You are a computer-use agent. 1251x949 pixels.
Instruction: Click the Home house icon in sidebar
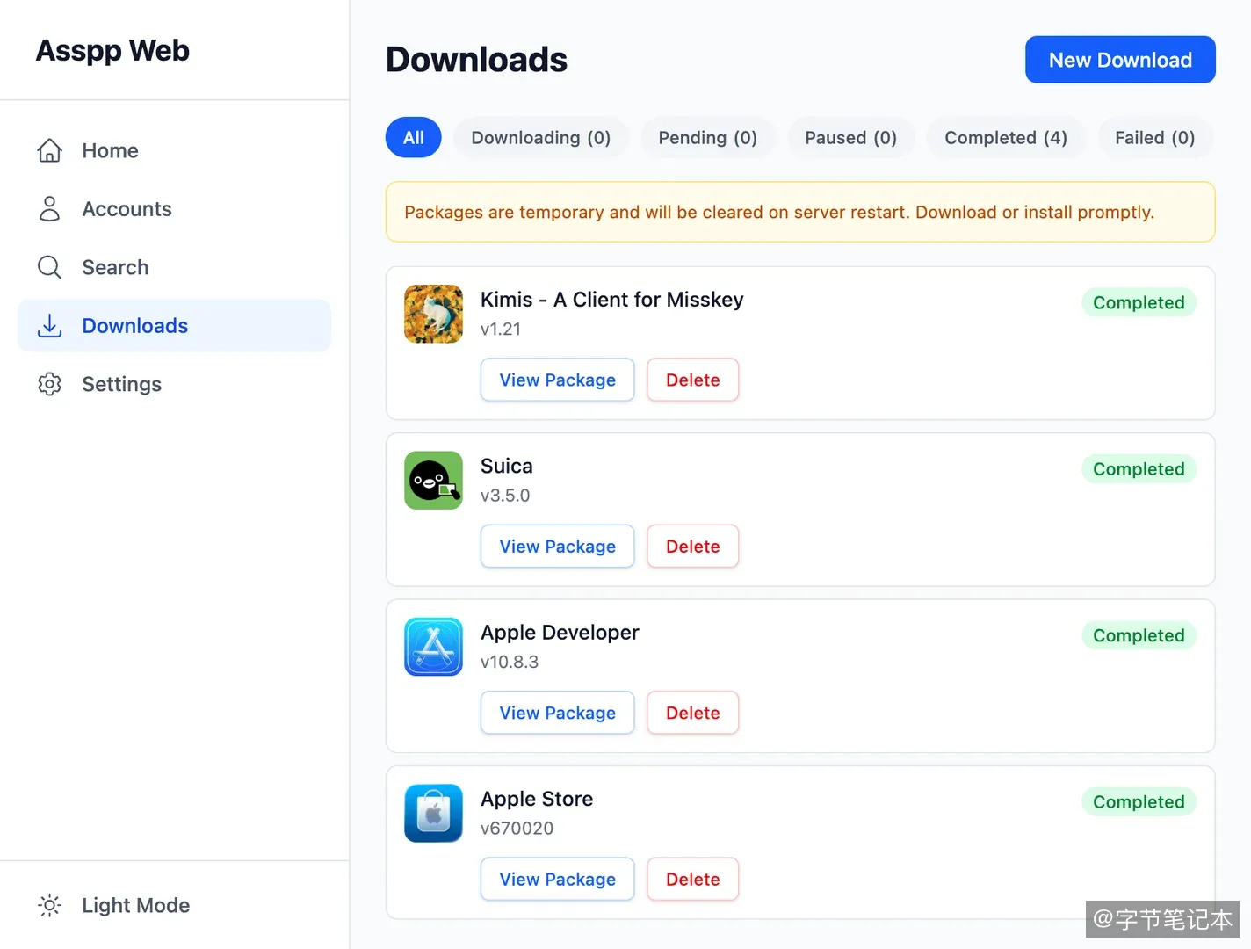point(50,150)
